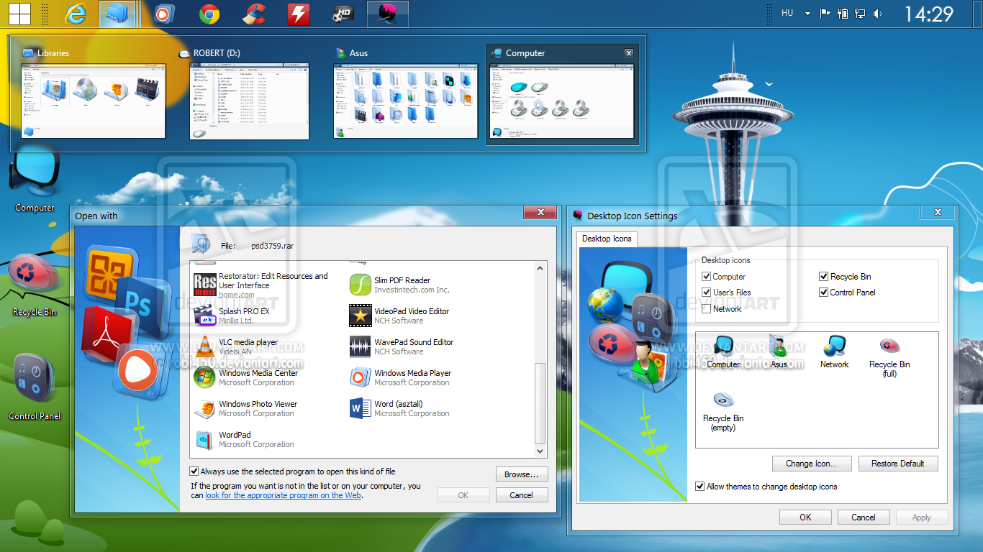Click the scrollbar thumb in program list
The height and width of the screenshot is (552, 983).
click(541, 403)
